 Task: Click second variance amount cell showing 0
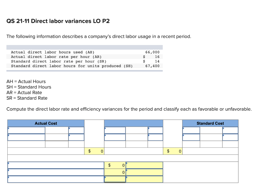pos(115,172)
